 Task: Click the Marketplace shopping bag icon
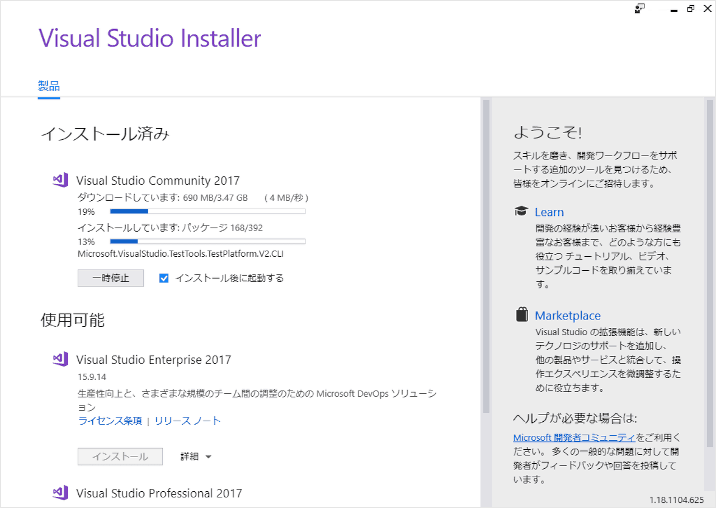[x=521, y=314]
